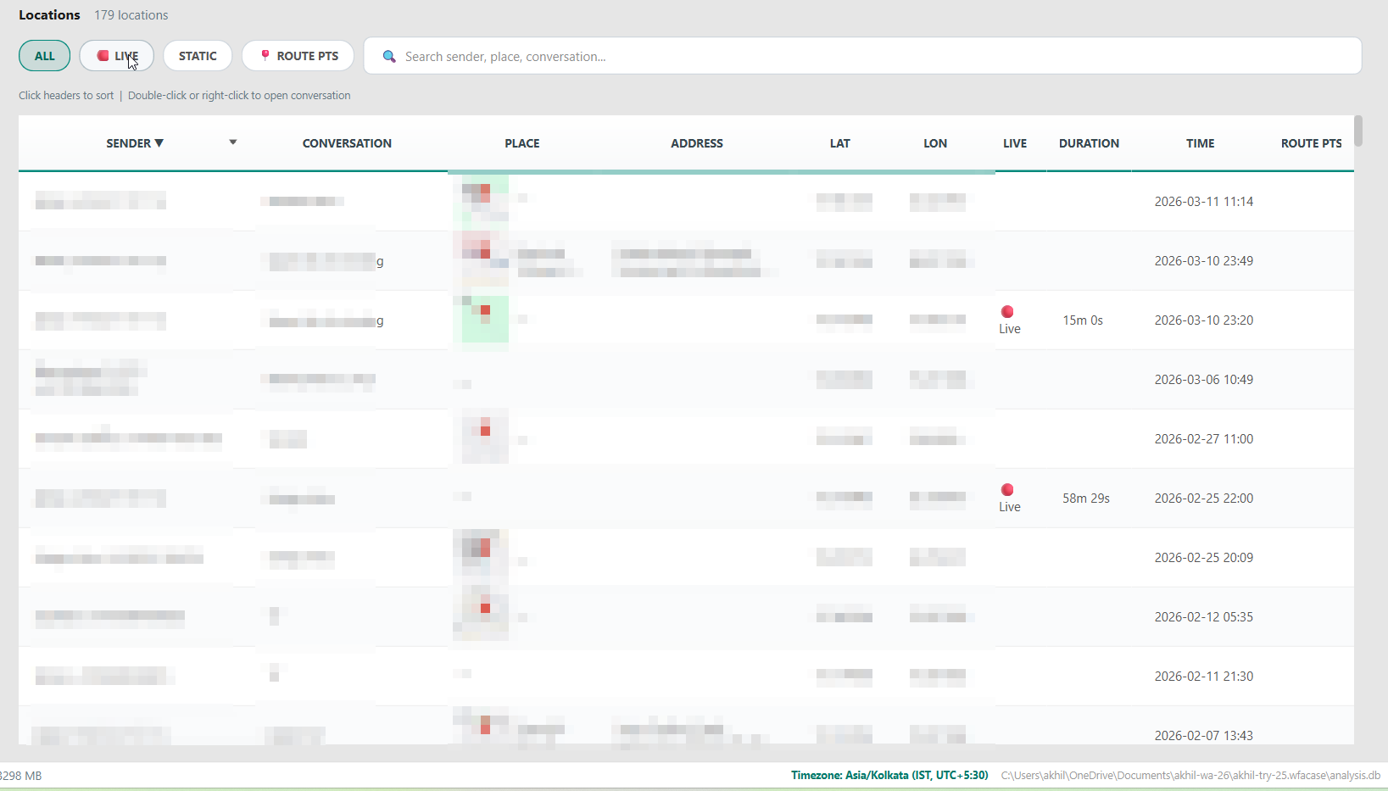Screen dimensions: 1388x791
Task: Click the magnifier search icon
Action: tap(389, 57)
